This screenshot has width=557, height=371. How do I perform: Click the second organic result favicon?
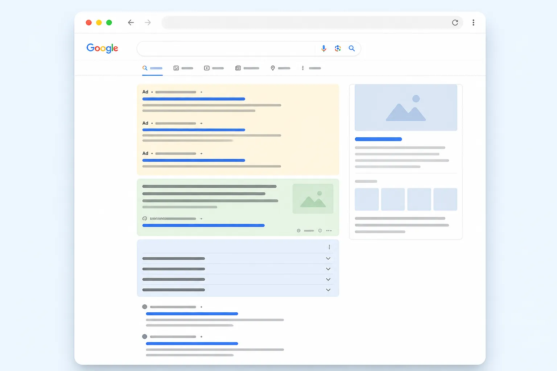[145, 337]
